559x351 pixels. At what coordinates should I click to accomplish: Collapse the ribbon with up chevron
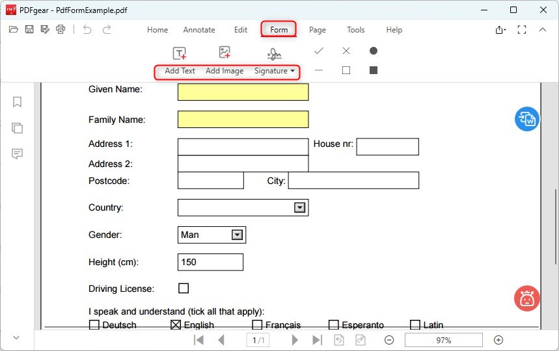coord(543,29)
